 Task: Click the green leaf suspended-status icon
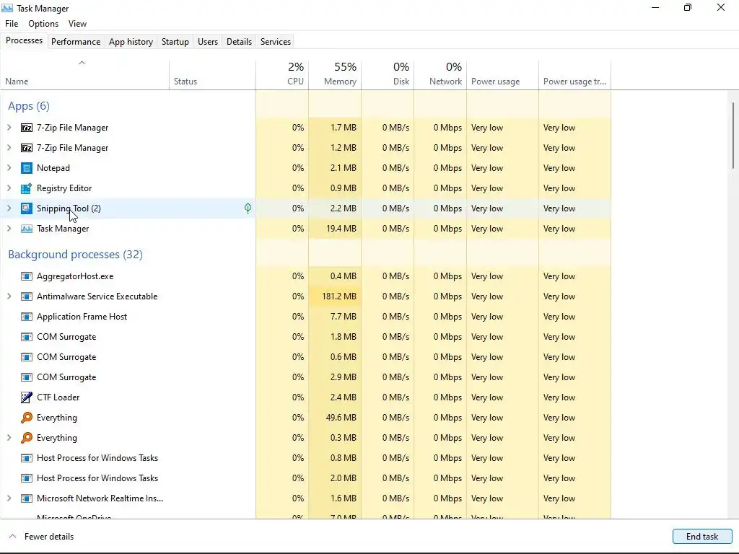(x=248, y=208)
